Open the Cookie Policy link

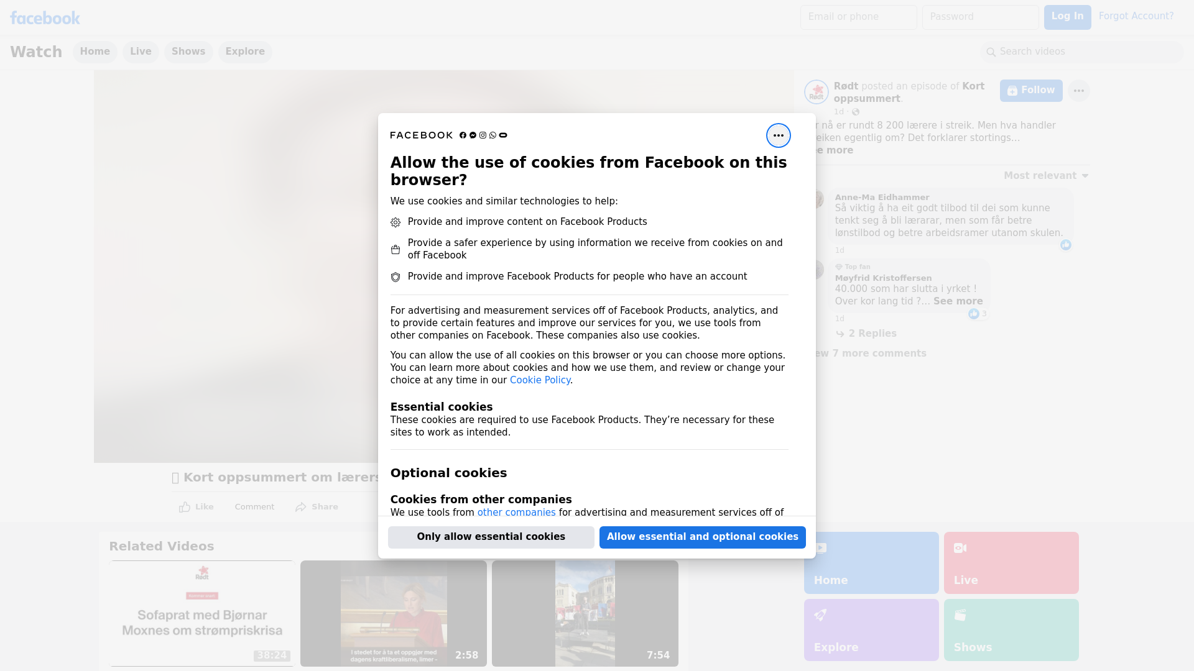pyautogui.click(x=540, y=380)
